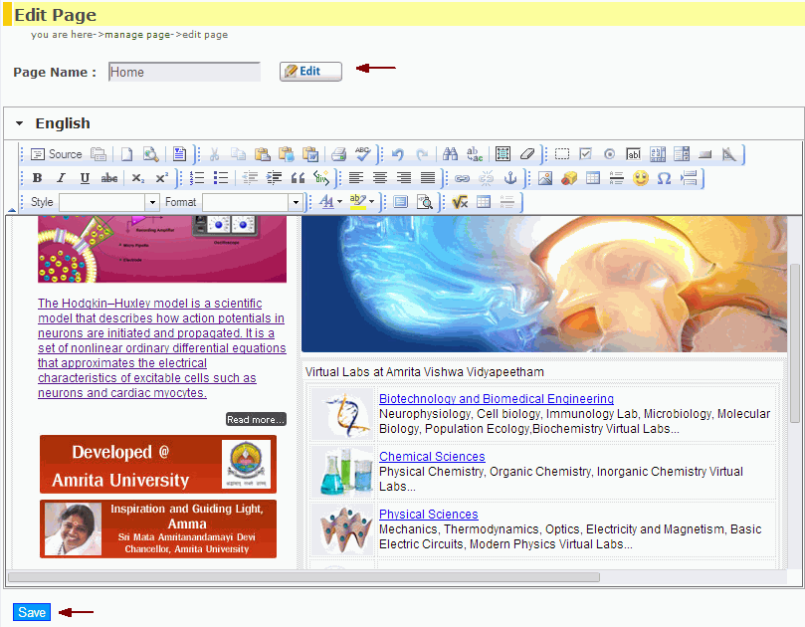The height and width of the screenshot is (627, 805).
Task: Click Paste as Plain Text icon
Action: (x=287, y=154)
